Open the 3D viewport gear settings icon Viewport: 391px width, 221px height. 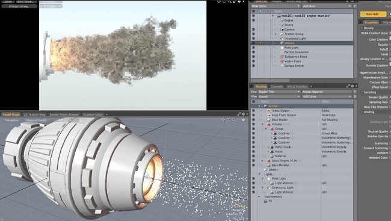(244, 120)
